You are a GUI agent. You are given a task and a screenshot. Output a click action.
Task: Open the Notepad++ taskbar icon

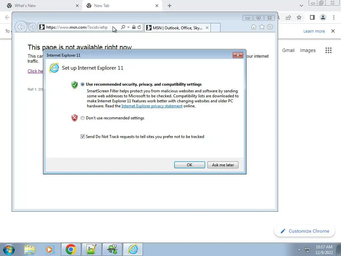click(x=91, y=249)
